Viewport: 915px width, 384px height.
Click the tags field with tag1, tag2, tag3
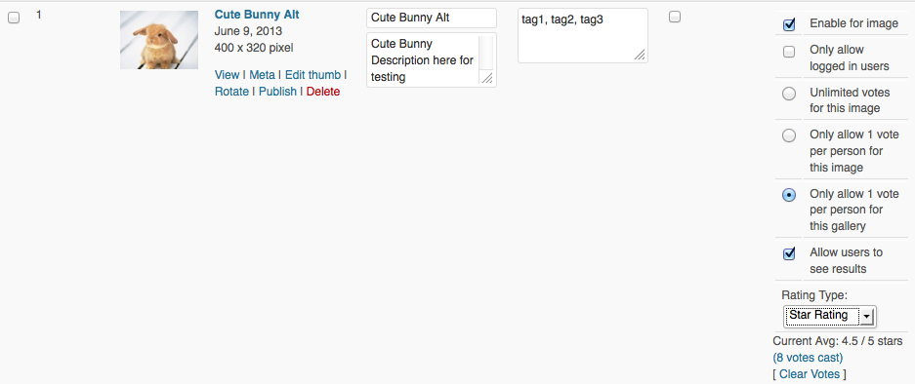point(582,35)
